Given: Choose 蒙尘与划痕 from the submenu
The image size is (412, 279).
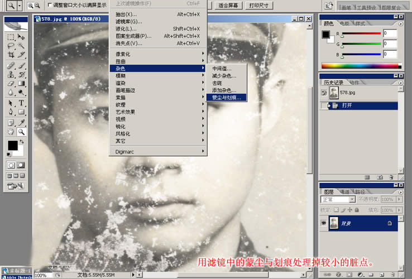Looking at the screenshot, I should click(226, 97).
